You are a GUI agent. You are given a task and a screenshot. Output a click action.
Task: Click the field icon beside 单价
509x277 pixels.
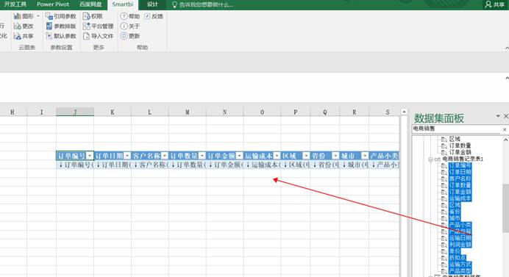tap(444, 251)
